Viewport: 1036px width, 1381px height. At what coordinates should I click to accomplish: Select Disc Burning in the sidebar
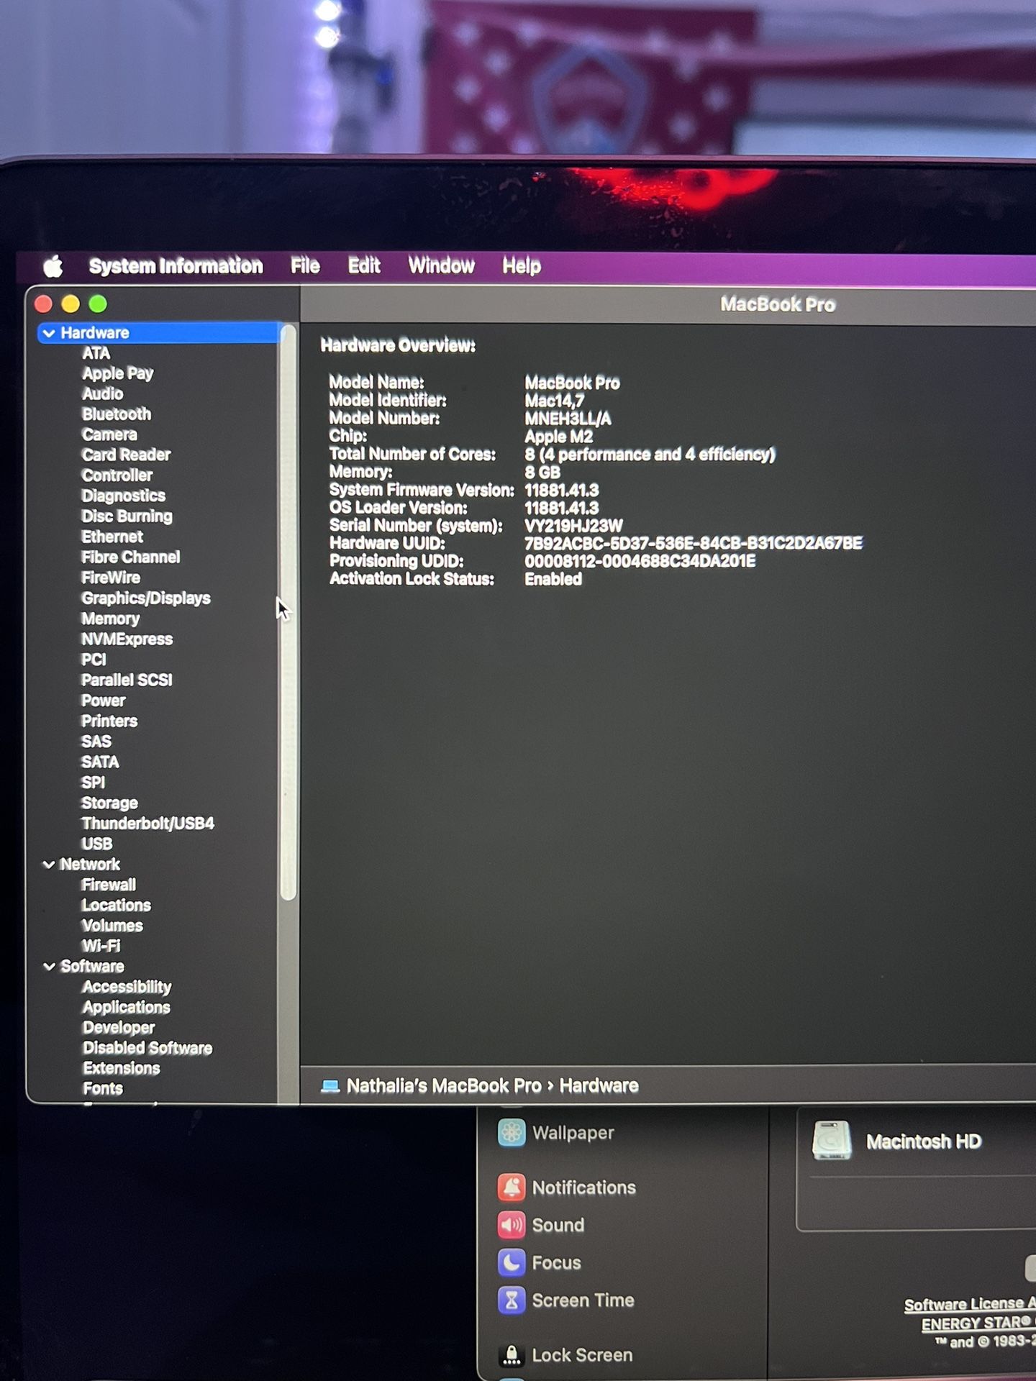point(127,516)
